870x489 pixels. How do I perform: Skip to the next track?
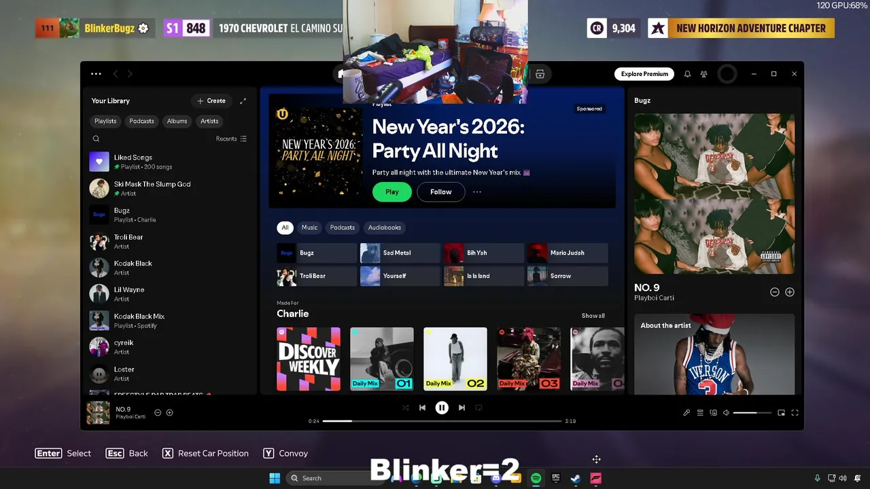(x=462, y=407)
